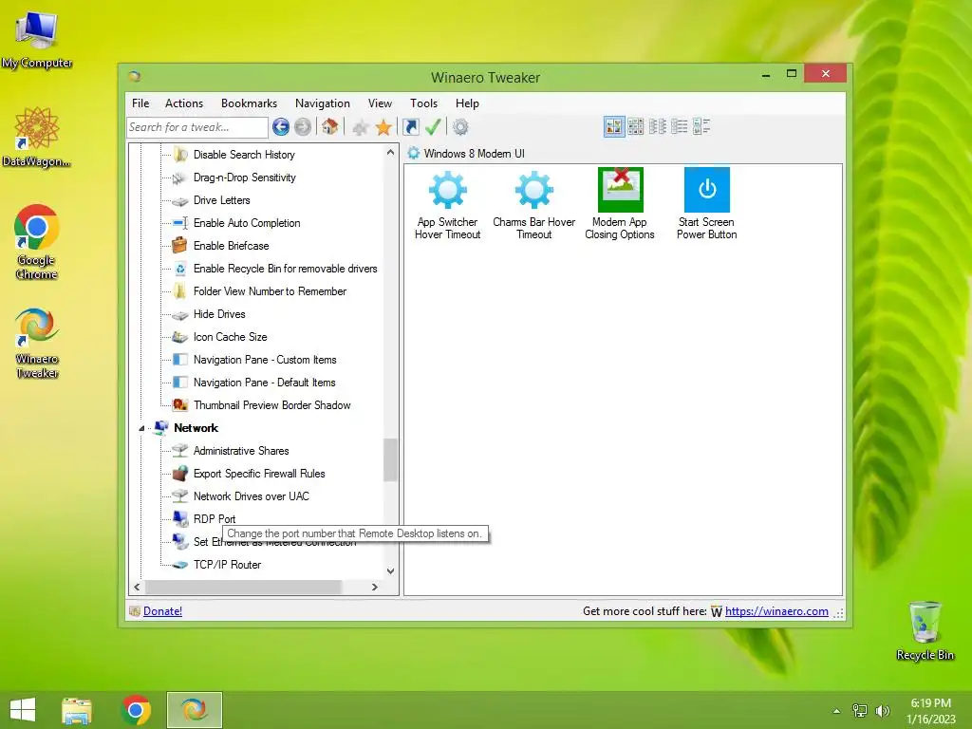Viewport: 972px width, 729px height.
Task: Select Thumbnail Preview Border Shadow item
Action: (272, 405)
